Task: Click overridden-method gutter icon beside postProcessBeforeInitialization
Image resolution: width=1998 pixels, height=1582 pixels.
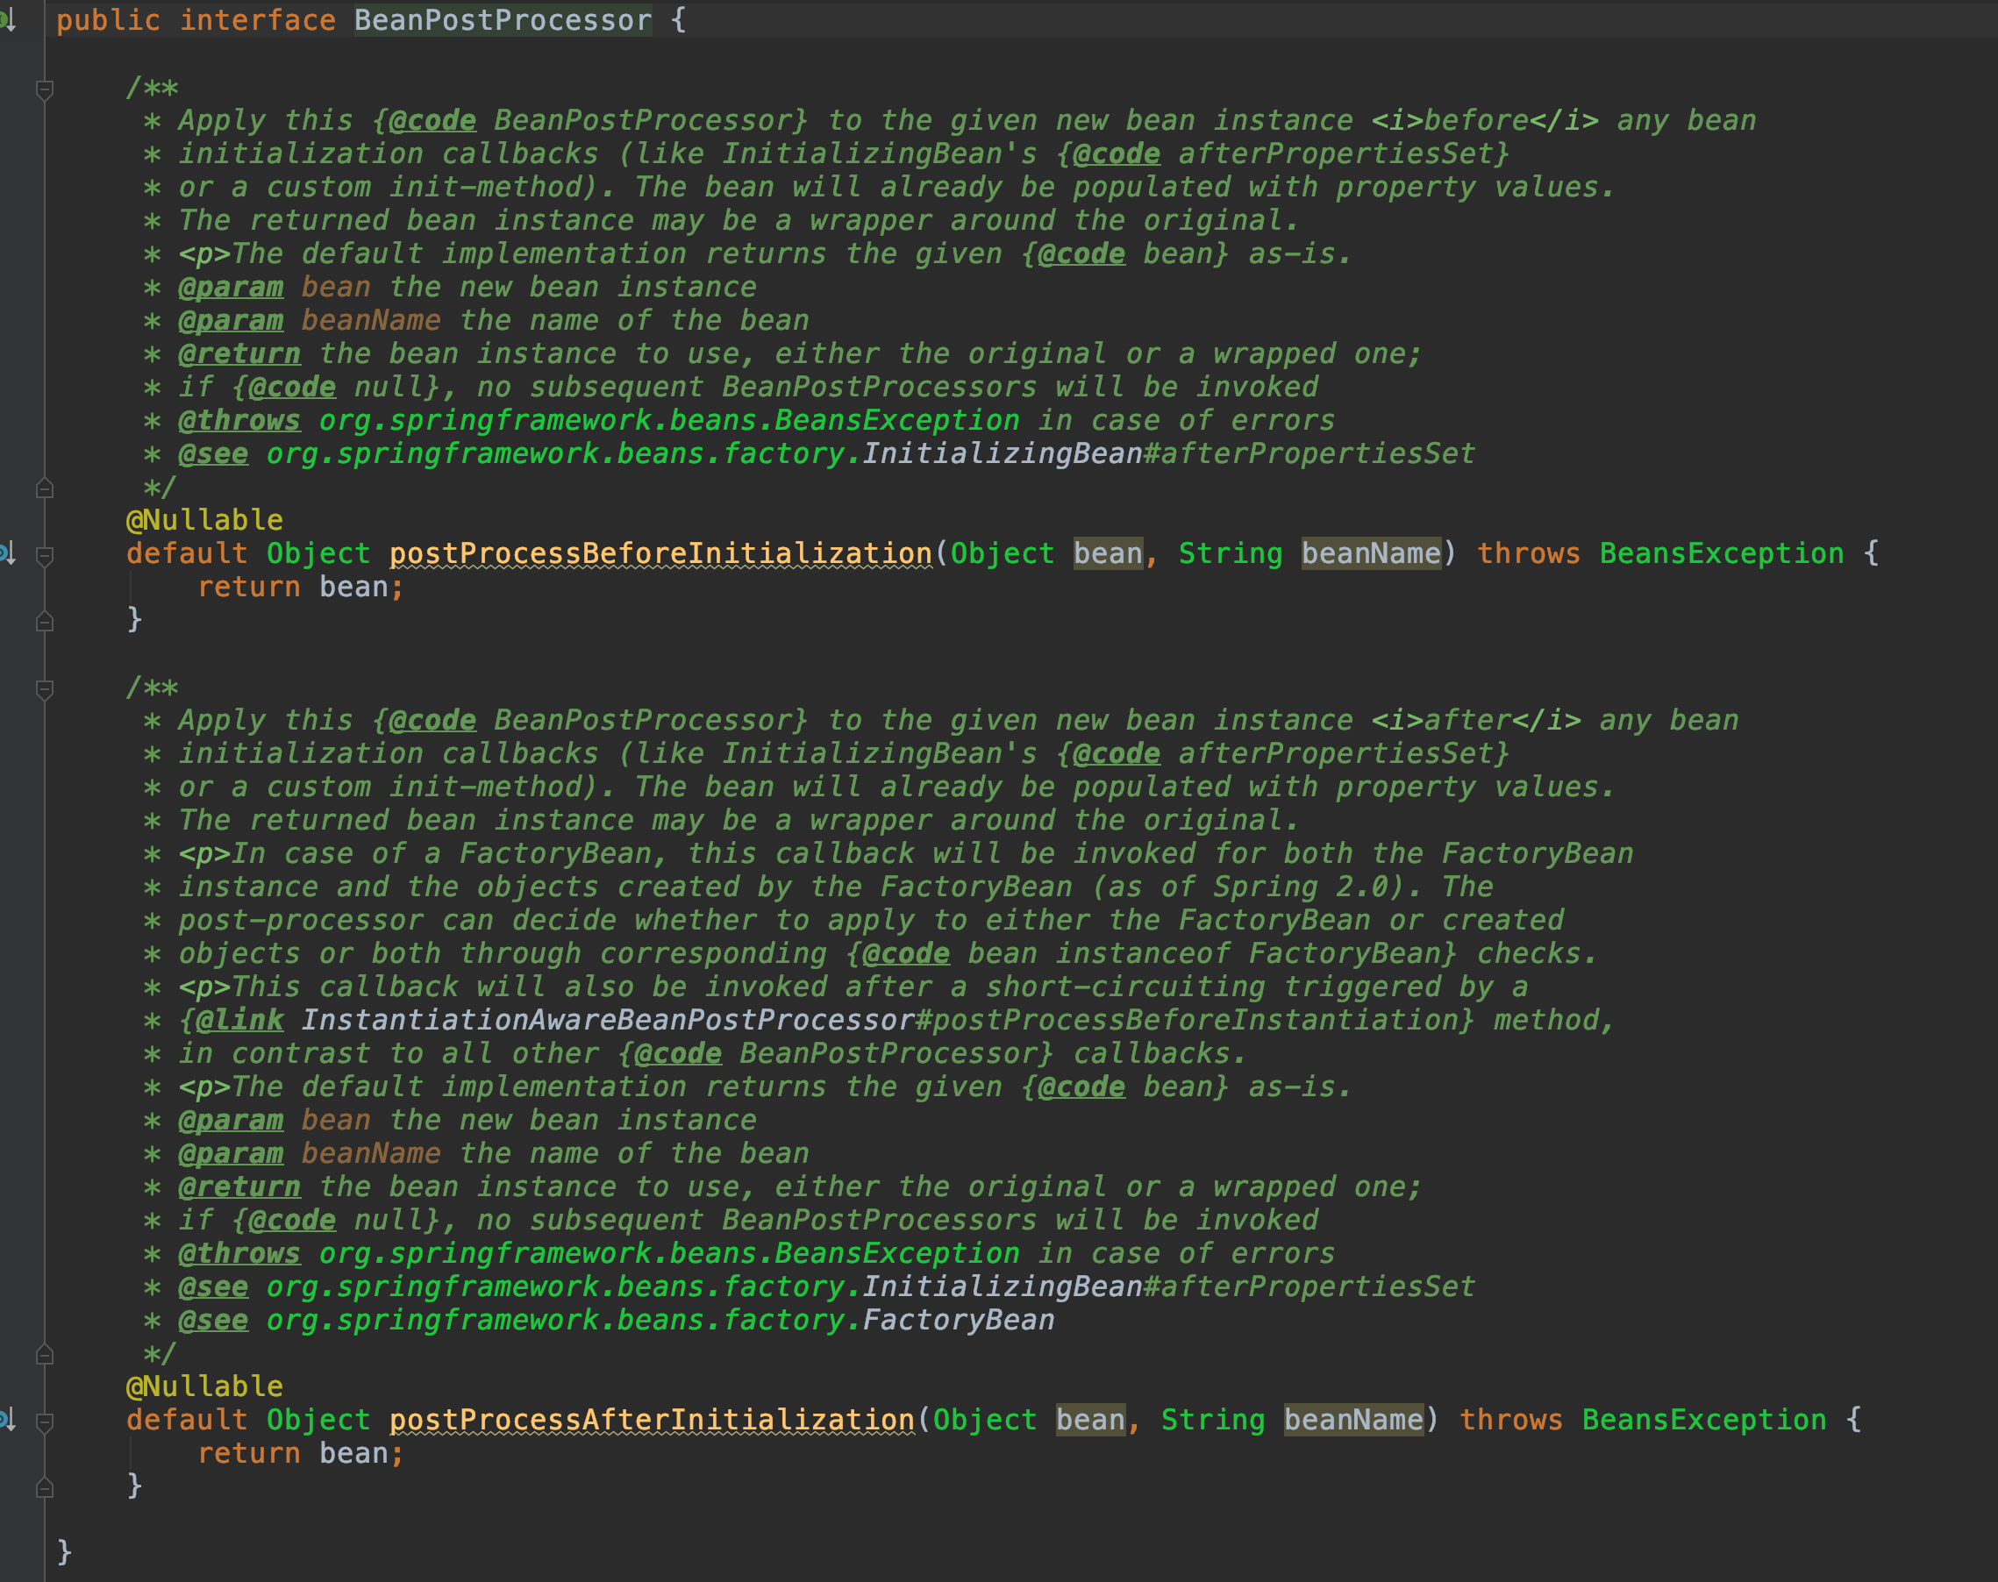Action: (7, 554)
